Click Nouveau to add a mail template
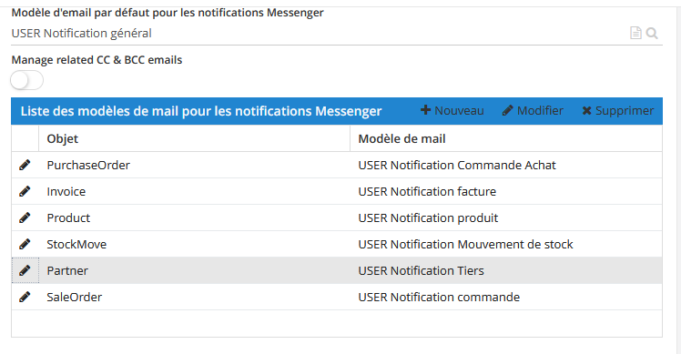This screenshot has width=681, height=354. [452, 111]
